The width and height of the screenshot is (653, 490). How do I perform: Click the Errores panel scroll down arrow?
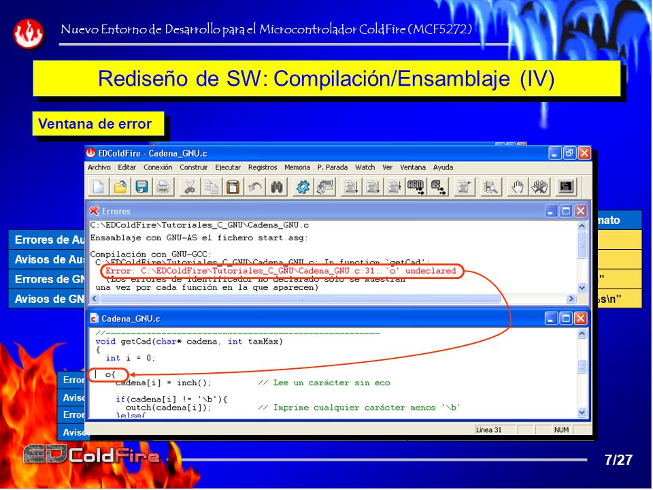(582, 288)
